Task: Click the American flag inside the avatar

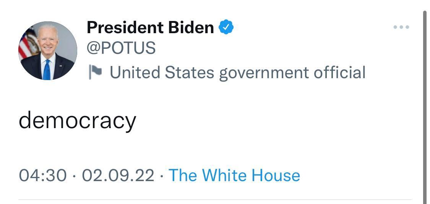Action: (27, 45)
